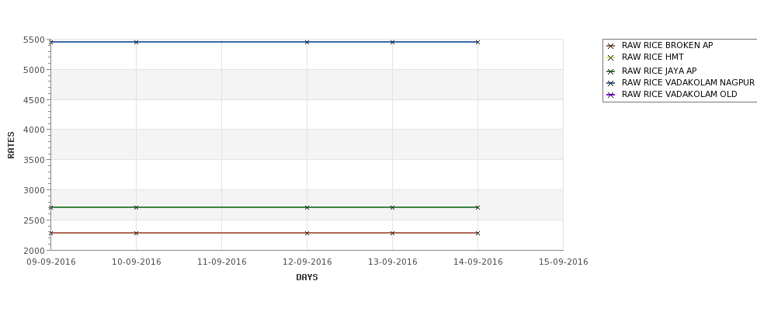Select the RAW RICE HMT legend label

pyautogui.click(x=653, y=57)
